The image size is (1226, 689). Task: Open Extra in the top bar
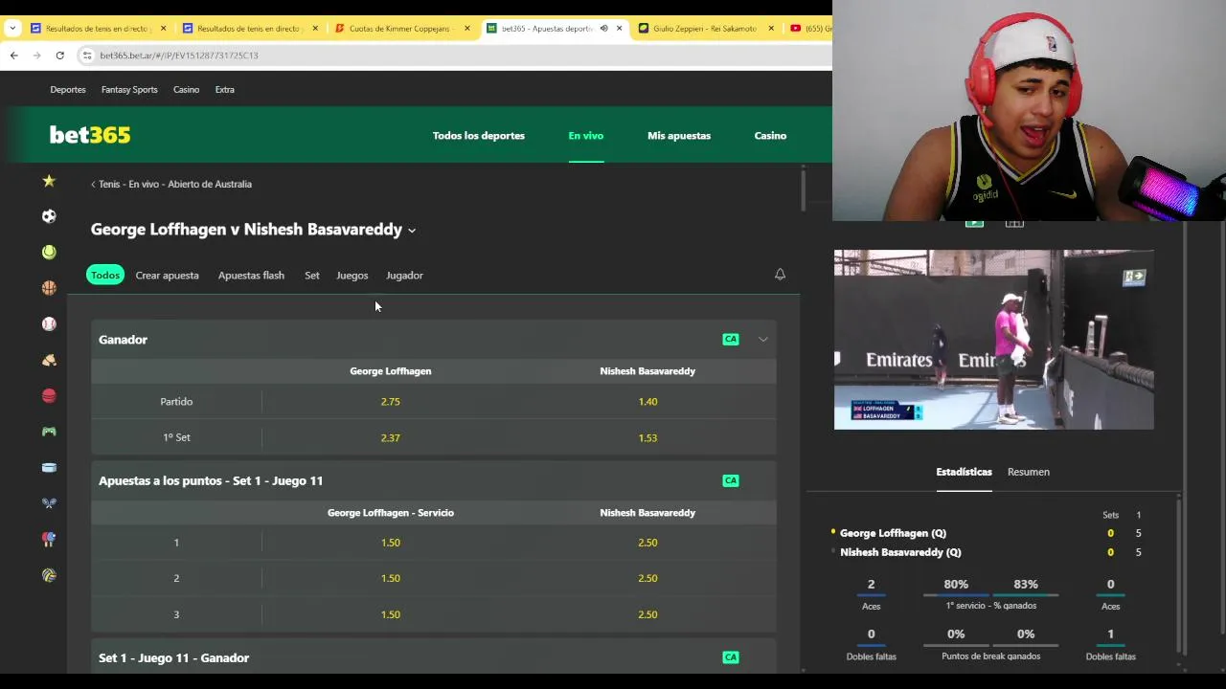pos(225,89)
